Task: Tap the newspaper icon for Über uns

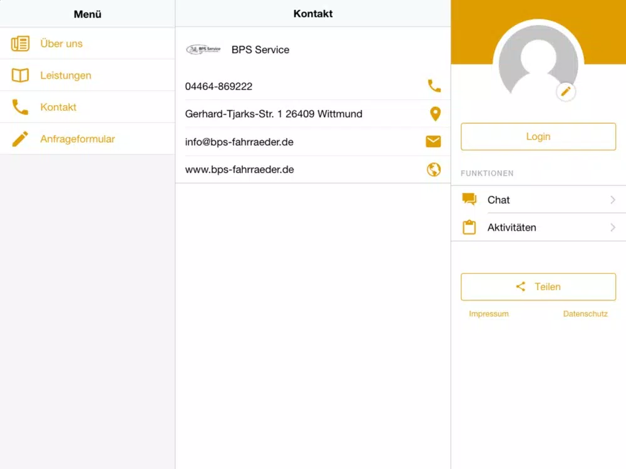Action: pyautogui.click(x=20, y=44)
